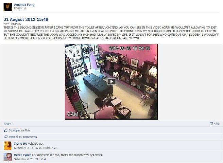The width and height of the screenshot is (223, 163).
Task: Open Irene Ho's profile name
Action: pyautogui.click(x=21, y=144)
